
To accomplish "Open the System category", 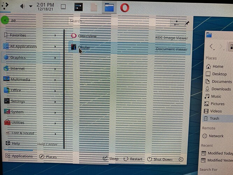I will pyautogui.click(x=30, y=112).
